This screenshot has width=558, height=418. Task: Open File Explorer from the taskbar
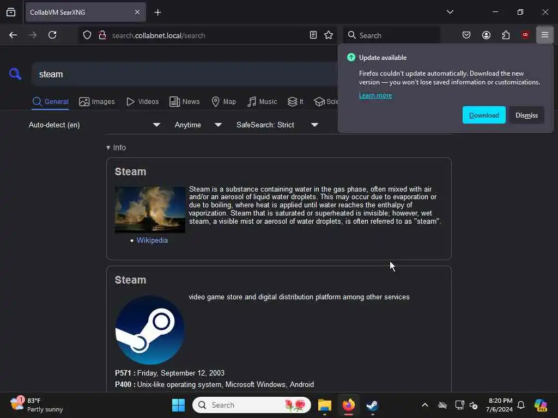pos(325,405)
